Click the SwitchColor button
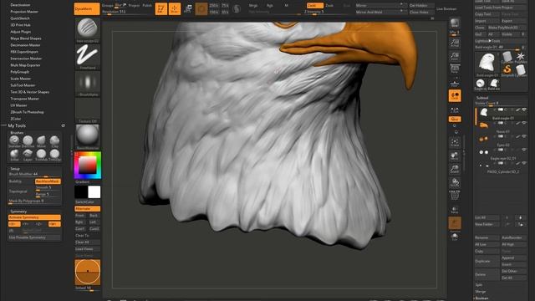 coord(88,202)
